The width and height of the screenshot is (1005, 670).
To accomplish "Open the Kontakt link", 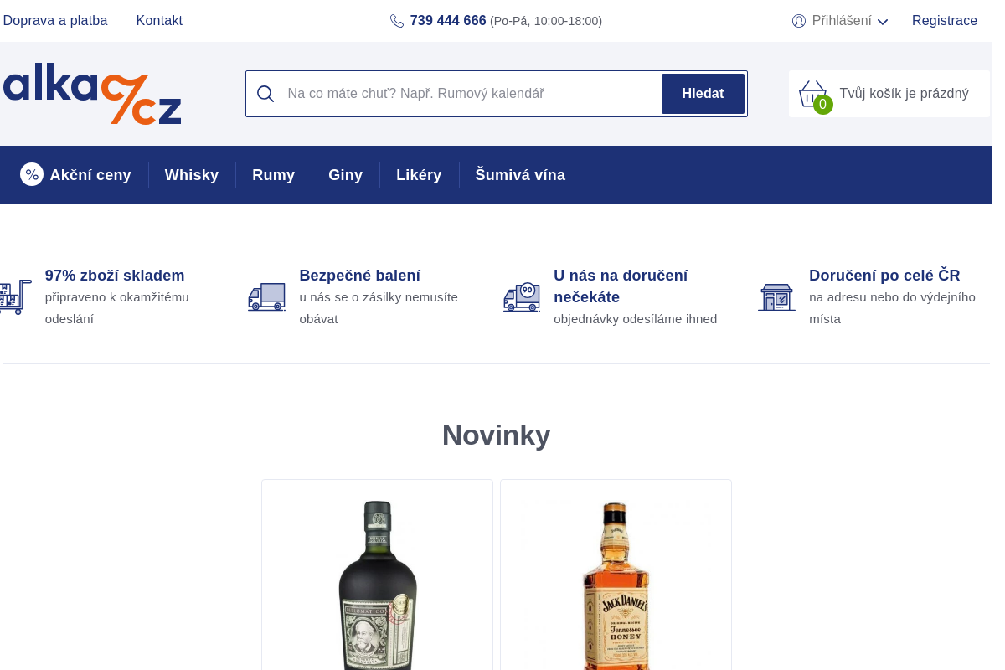I will click(159, 21).
